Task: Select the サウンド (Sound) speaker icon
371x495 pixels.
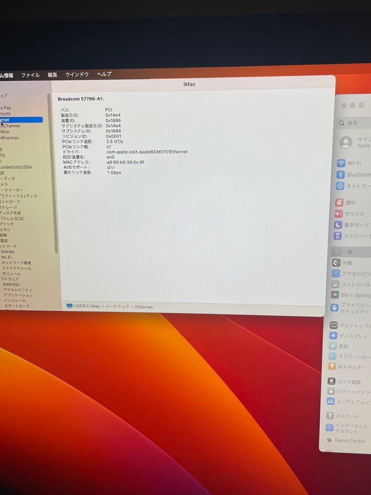Action: point(338,214)
